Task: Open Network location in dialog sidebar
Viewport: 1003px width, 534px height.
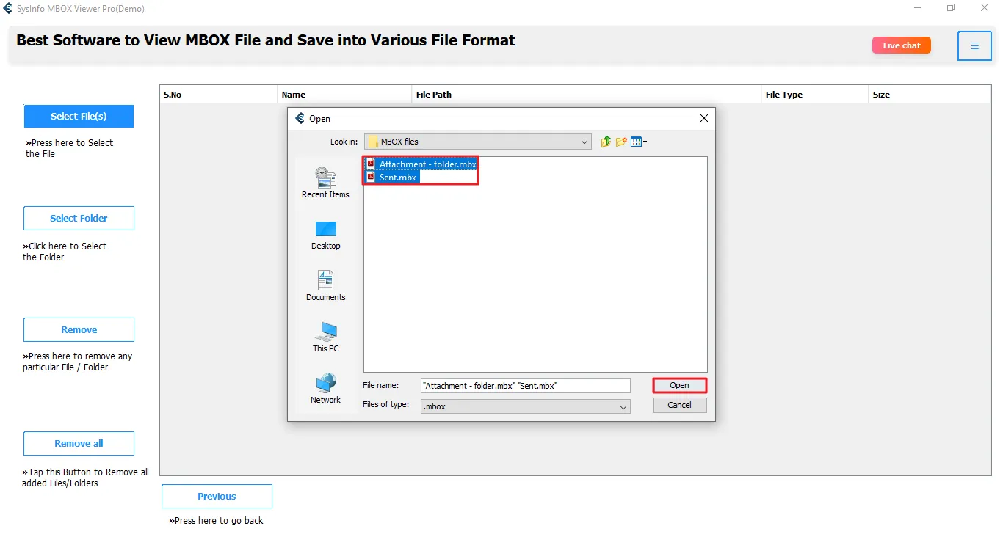Action: (x=325, y=389)
